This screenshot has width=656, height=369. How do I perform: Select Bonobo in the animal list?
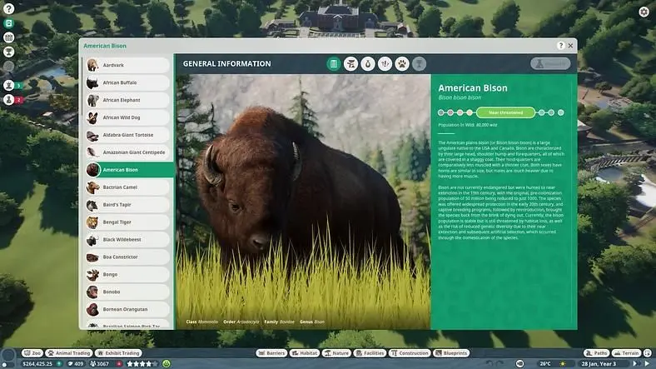click(127, 292)
